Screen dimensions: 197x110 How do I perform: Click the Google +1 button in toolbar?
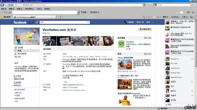(x=178, y=12)
